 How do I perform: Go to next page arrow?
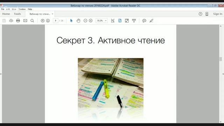point(48,21)
